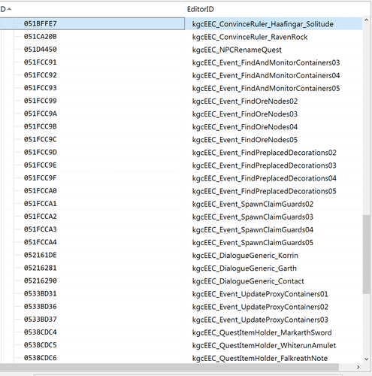Select row 05216281
The width and height of the screenshot is (372, 376).
click(41, 268)
